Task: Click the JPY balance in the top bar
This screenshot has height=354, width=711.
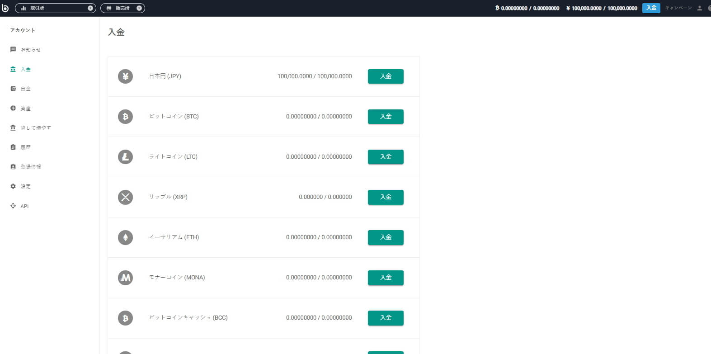Action: coord(602,8)
